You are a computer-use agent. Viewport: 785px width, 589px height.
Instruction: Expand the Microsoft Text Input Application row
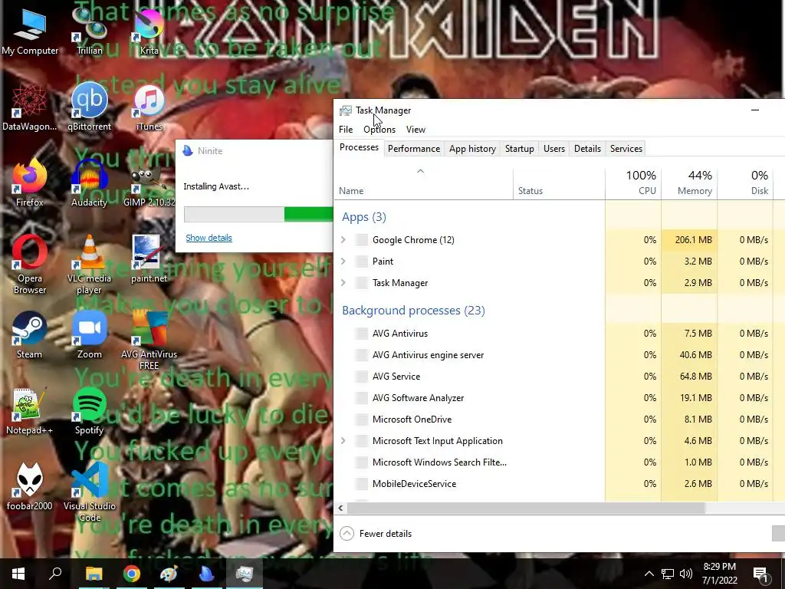click(x=343, y=441)
